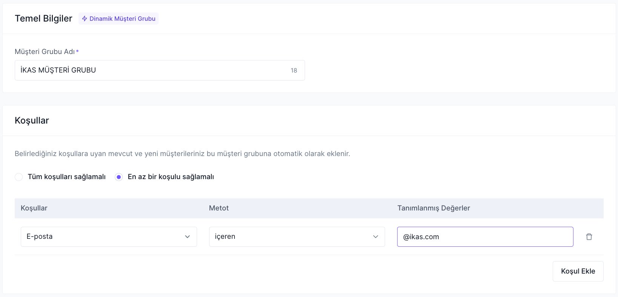Click into the @ikas.com value field
The image size is (618, 297).
pos(485,237)
